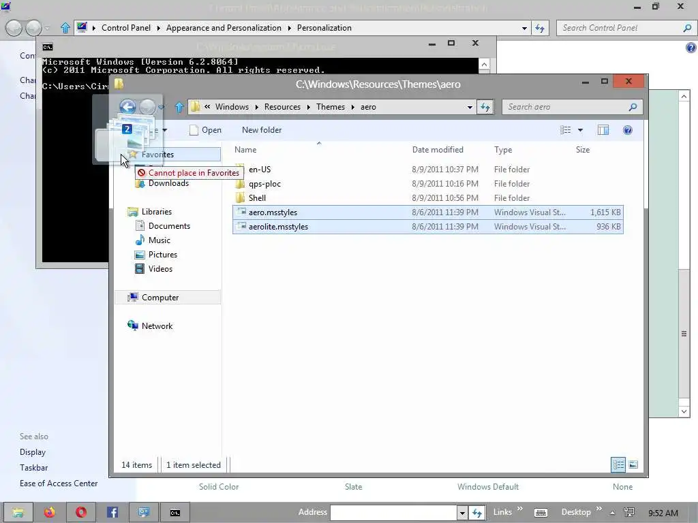Select Documents library in the navigation pane
This screenshot has width=698, height=523.
point(169,226)
